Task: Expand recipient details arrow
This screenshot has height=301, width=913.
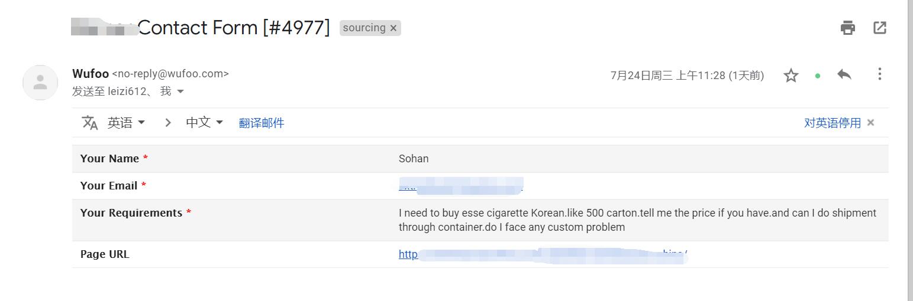Action: click(180, 91)
